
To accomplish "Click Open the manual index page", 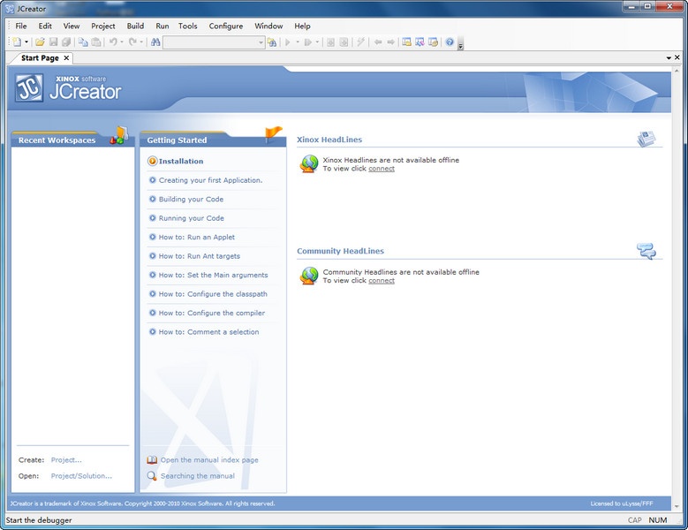I will tap(209, 460).
